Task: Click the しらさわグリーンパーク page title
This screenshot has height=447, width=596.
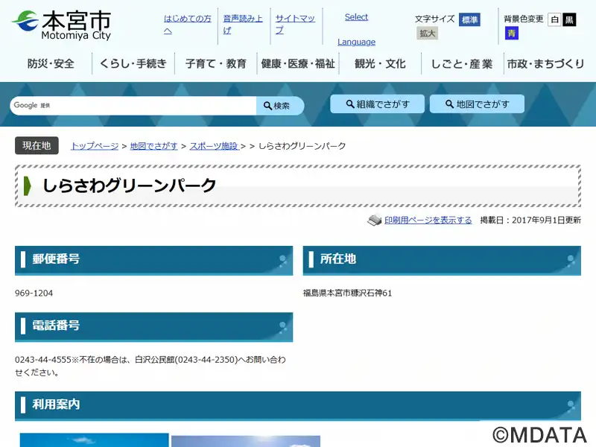Action: pyautogui.click(x=130, y=186)
